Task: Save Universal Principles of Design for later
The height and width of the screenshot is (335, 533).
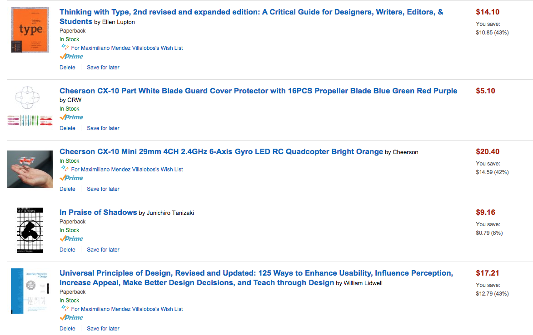Action: (x=103, y=329)
